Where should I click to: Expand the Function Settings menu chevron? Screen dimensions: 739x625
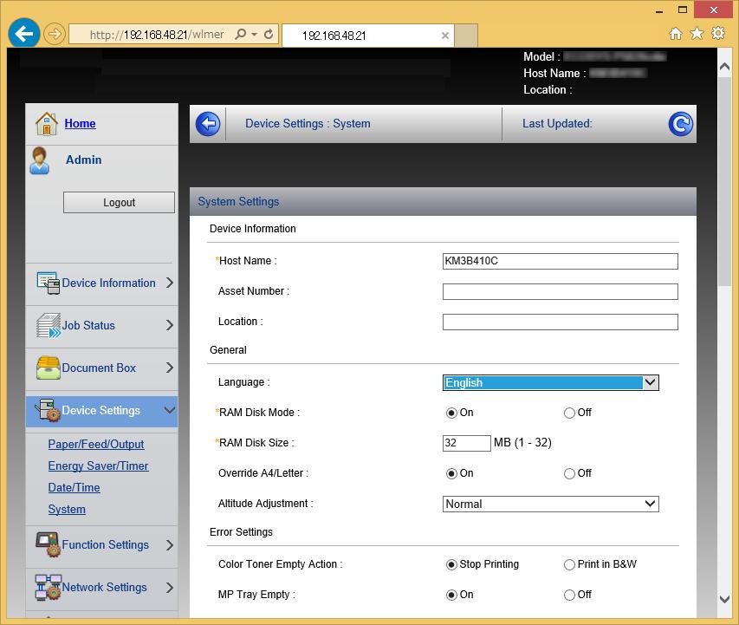[170, 545]
